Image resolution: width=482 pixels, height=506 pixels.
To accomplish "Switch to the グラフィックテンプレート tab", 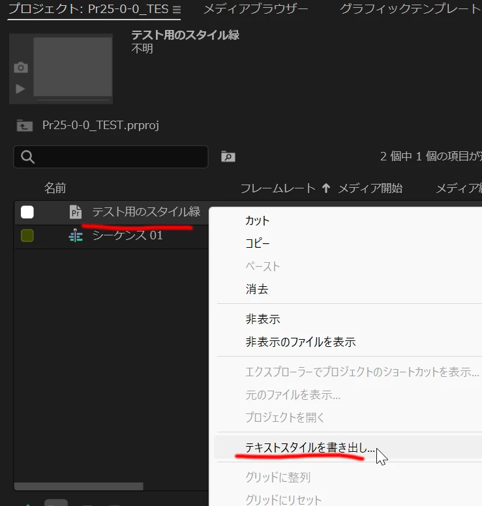I will pos(411,9).
